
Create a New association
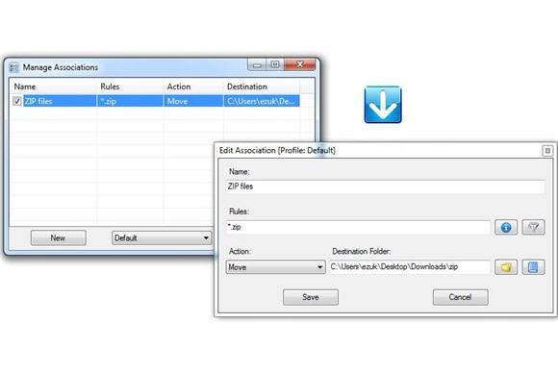(x=59, y=237)
